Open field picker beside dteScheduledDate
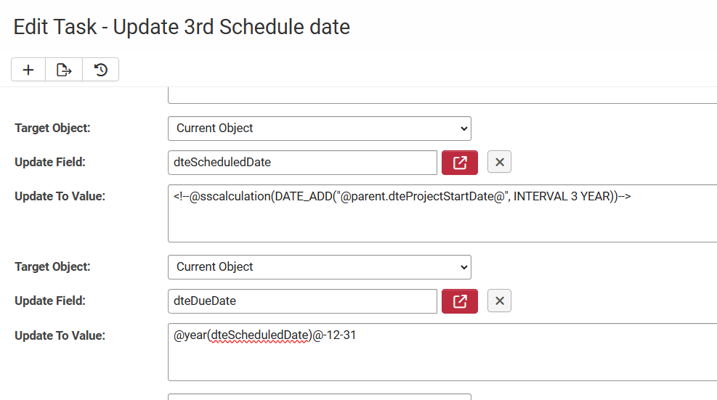The image size is (717, 400). (x=459, y=163)
